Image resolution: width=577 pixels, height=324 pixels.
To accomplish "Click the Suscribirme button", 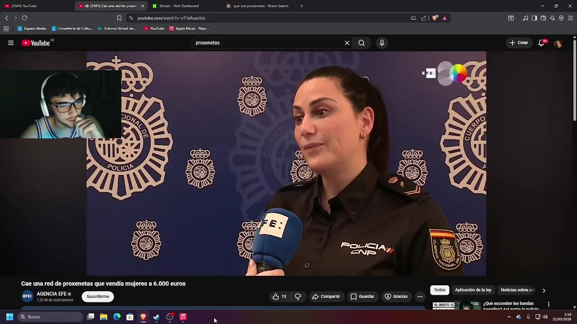I will (98, 297).
